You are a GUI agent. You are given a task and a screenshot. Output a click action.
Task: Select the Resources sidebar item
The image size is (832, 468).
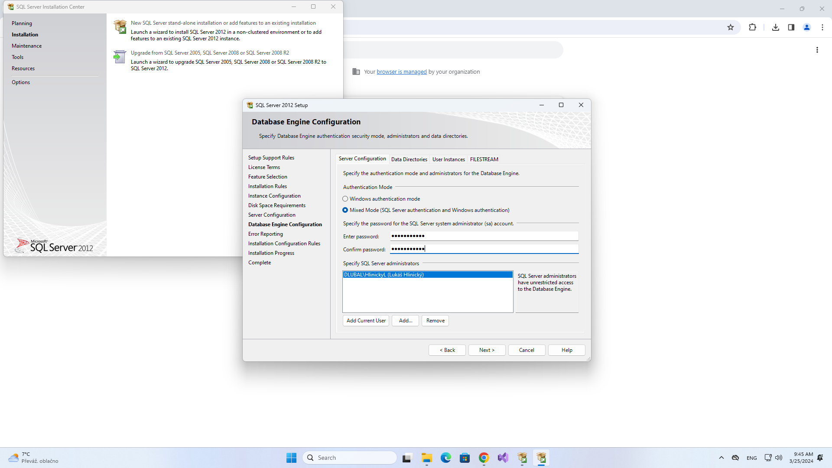click(23, 68)
